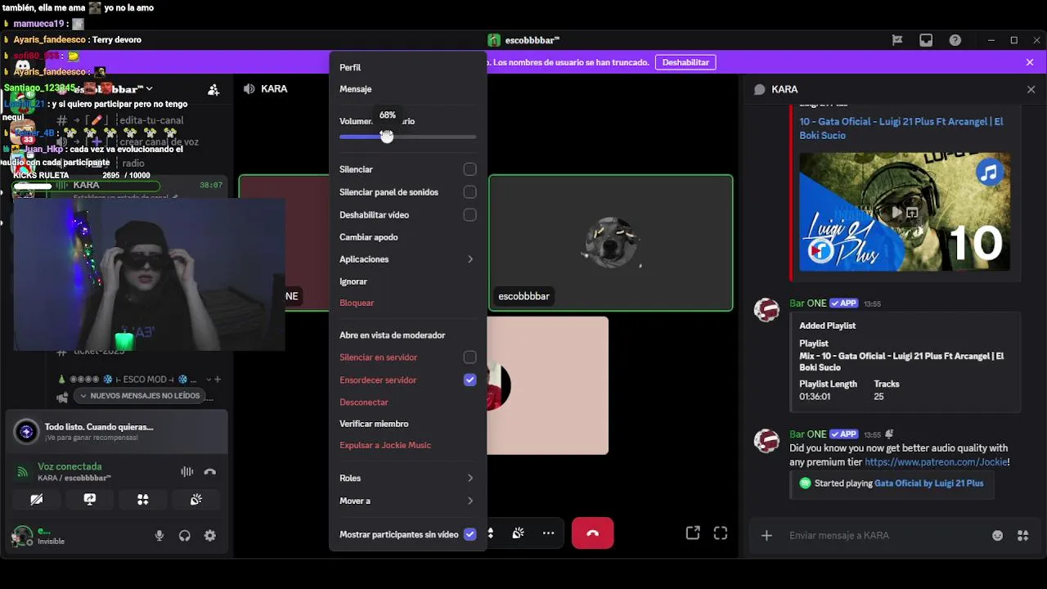Check the Silenciar checkbox
Screen dimensions: 1047x589
(470, 169)
